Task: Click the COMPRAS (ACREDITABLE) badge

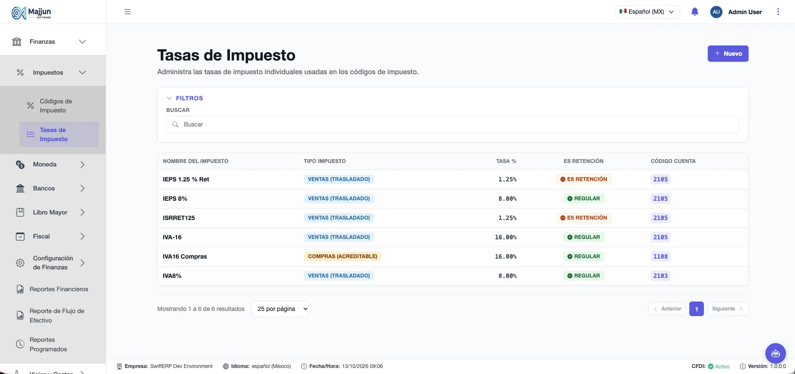Action: point(342,256)
